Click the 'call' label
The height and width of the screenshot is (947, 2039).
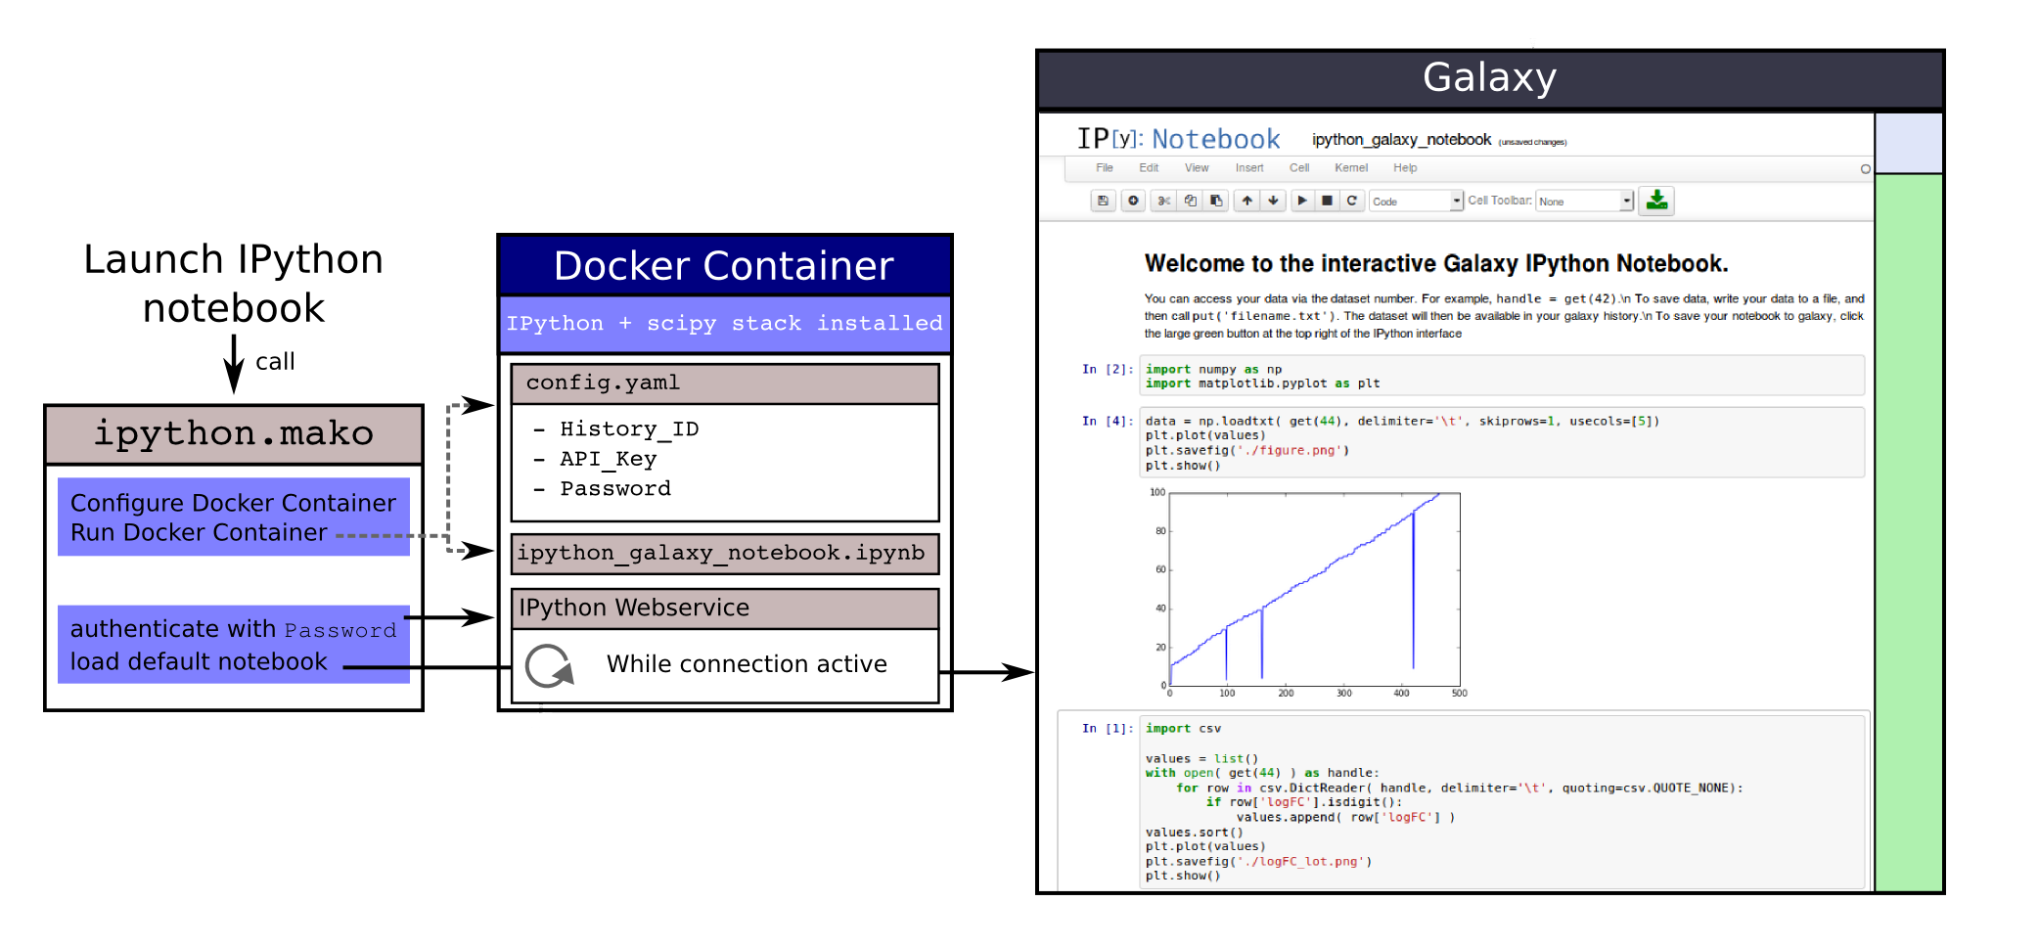click(x=275, y=362)
